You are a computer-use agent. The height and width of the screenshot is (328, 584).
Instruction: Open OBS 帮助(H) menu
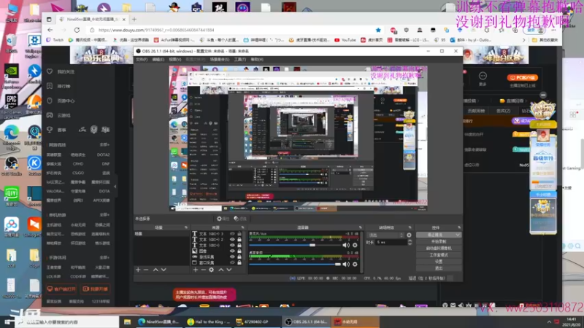(257, 60)
